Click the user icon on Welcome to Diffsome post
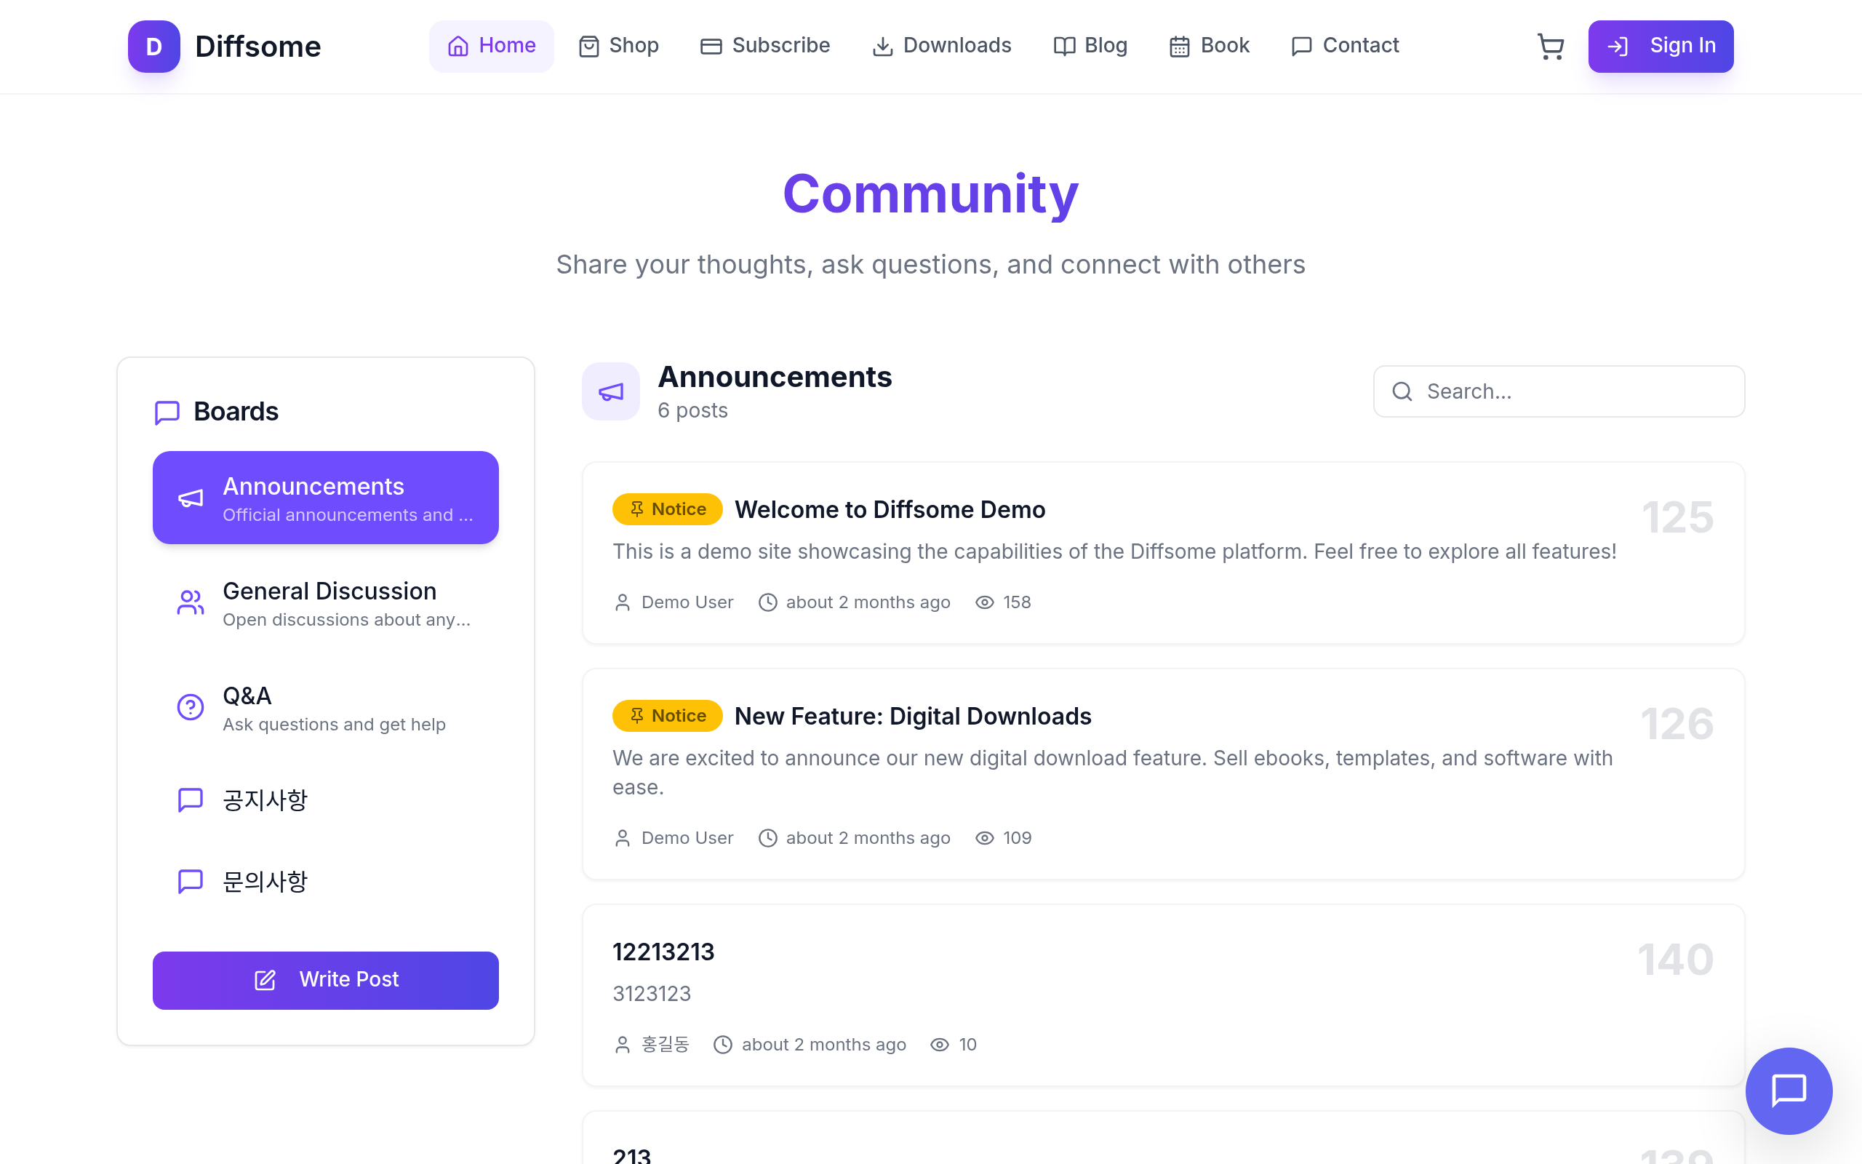The height and width of the screenshot is (1164, 1862). coord(623,602)
